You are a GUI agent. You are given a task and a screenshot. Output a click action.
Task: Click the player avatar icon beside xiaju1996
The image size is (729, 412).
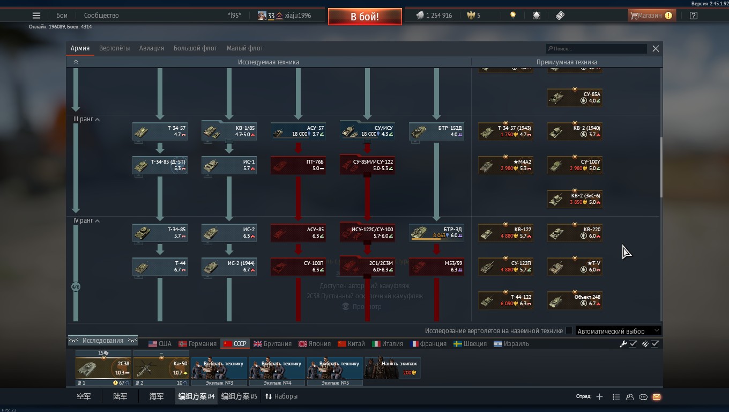click(262, 16)
